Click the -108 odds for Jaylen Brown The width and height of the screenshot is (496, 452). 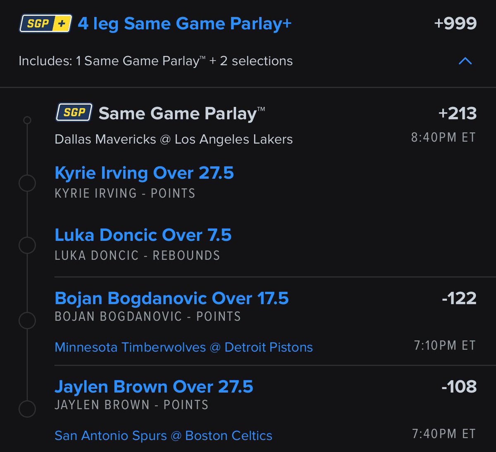[459, 387]
